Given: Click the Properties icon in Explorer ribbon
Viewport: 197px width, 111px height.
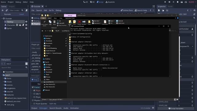Looking at the screenshot, I should click(x=105, y=22).
